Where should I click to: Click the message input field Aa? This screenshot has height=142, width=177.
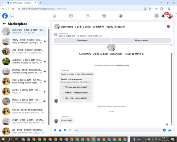pos(118,130)
